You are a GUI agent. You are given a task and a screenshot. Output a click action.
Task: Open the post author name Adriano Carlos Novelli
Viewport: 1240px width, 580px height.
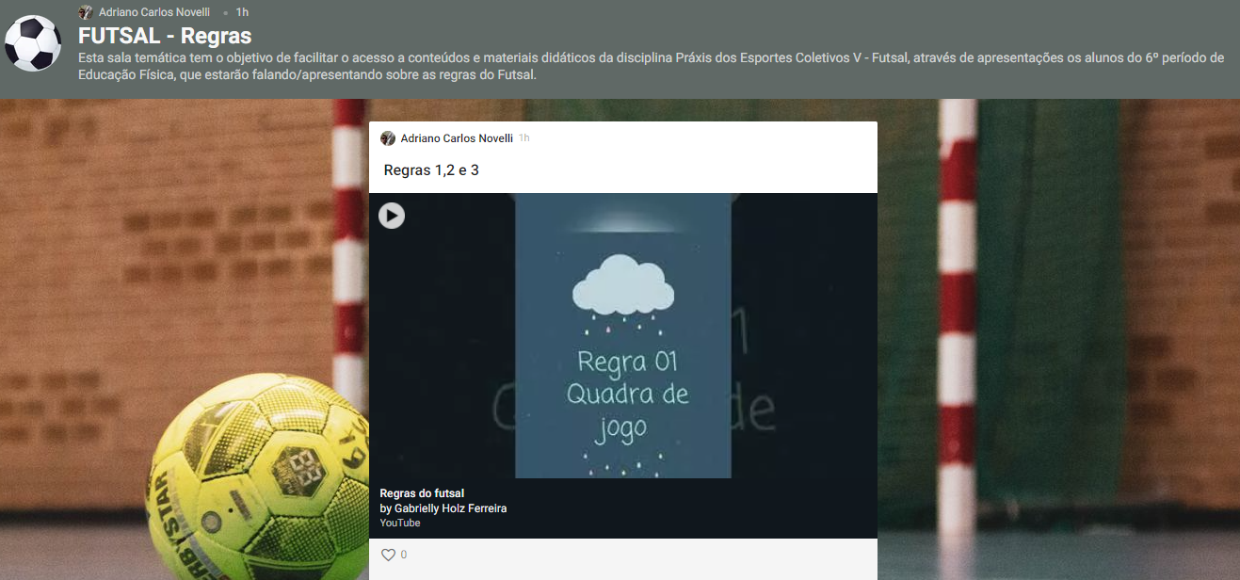[457, 138]
